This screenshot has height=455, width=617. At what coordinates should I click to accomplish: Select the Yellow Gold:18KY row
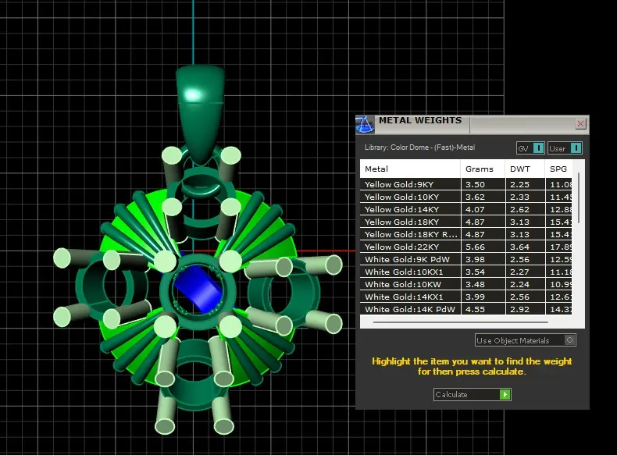[x=466, y=222]
